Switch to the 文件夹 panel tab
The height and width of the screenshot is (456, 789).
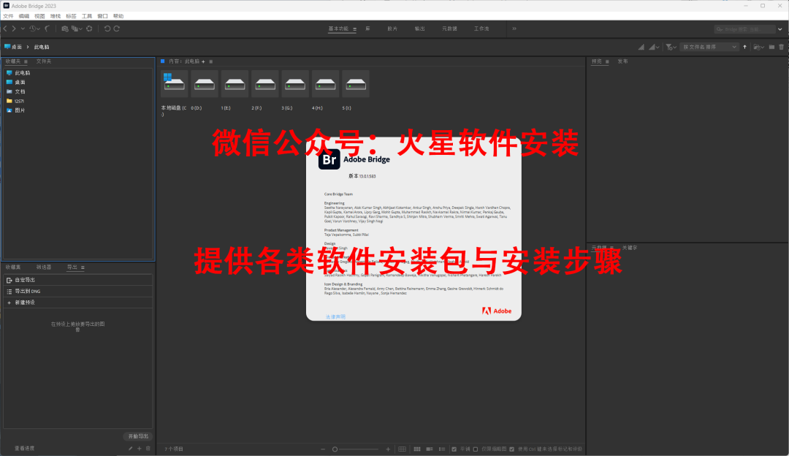click(x=44, y=61)
